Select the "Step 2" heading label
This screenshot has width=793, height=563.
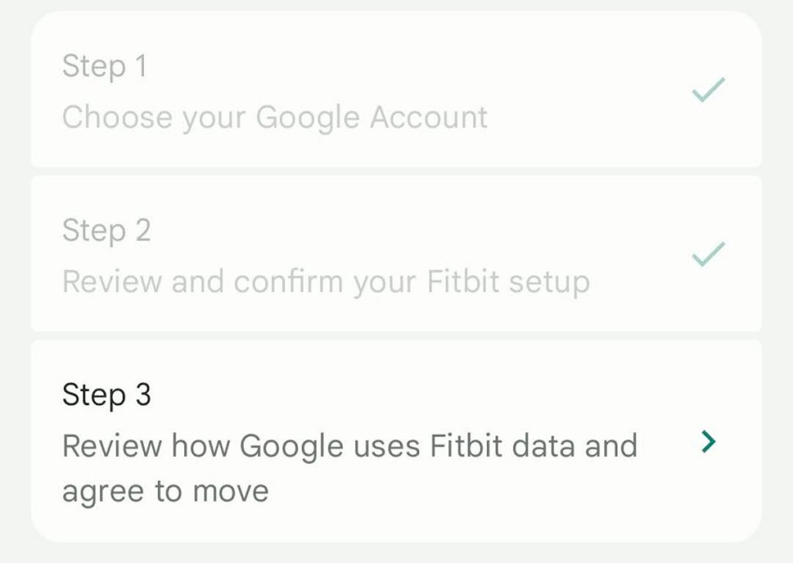tap(106, 230)
